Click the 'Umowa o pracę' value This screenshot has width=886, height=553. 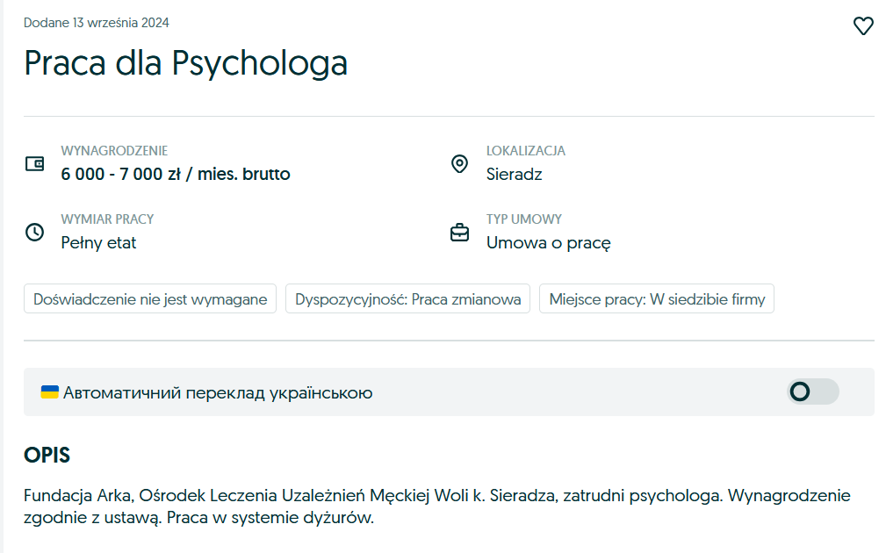pos(548,243)
